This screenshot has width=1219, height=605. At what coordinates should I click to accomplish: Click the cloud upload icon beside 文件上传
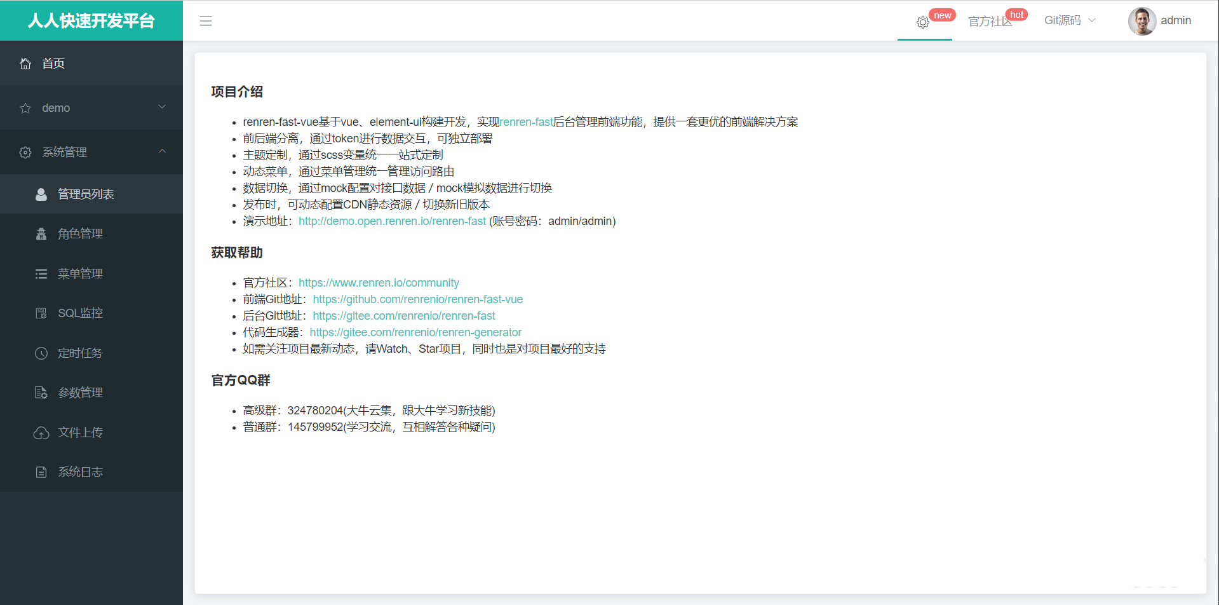tap(41, 433)
